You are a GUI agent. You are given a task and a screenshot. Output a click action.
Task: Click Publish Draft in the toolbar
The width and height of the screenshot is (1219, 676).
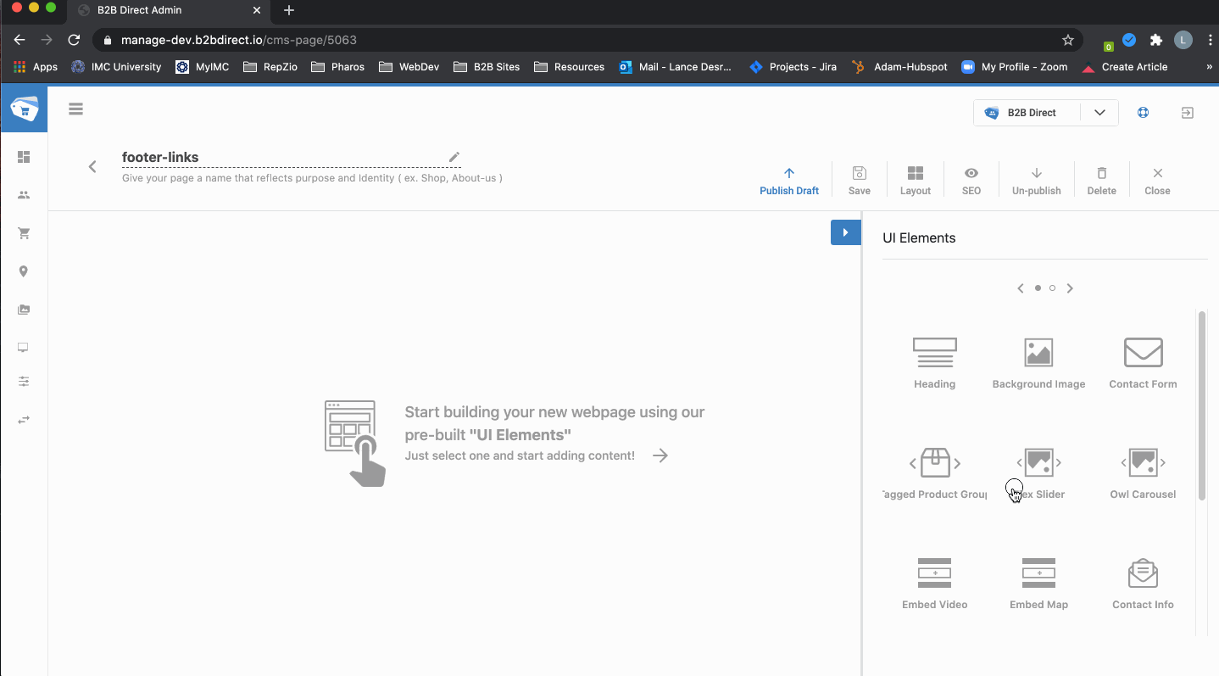(788, 181)
